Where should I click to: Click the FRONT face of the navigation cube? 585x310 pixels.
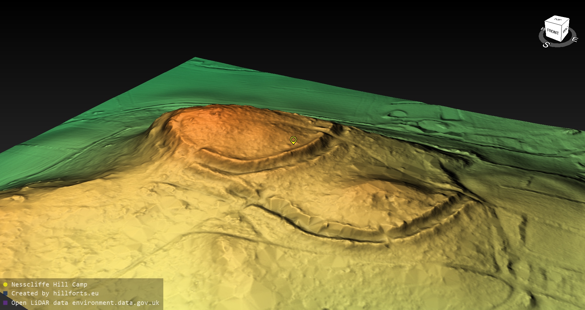click(x=552, y=32)
